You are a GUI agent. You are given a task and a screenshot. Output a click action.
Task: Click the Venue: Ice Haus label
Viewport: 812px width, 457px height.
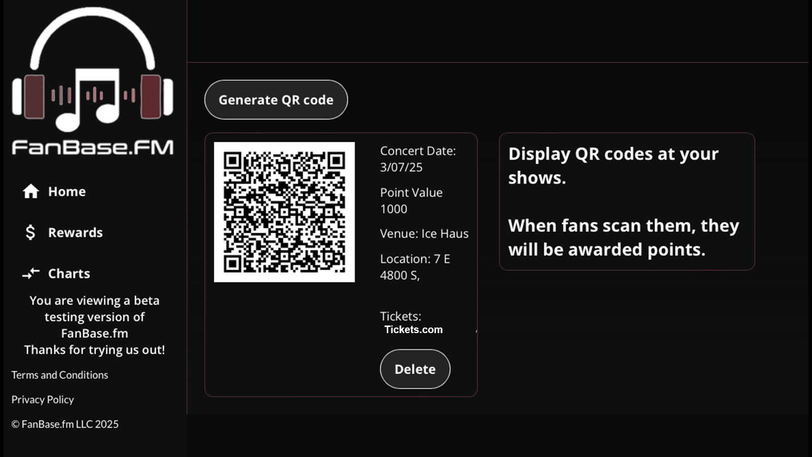424,234
